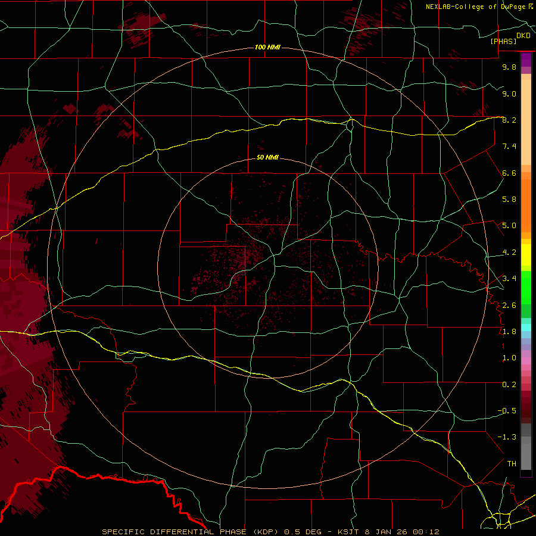Click the 4.2 scale value
This screenshot has height=536, width=536.
pos(509,253)
